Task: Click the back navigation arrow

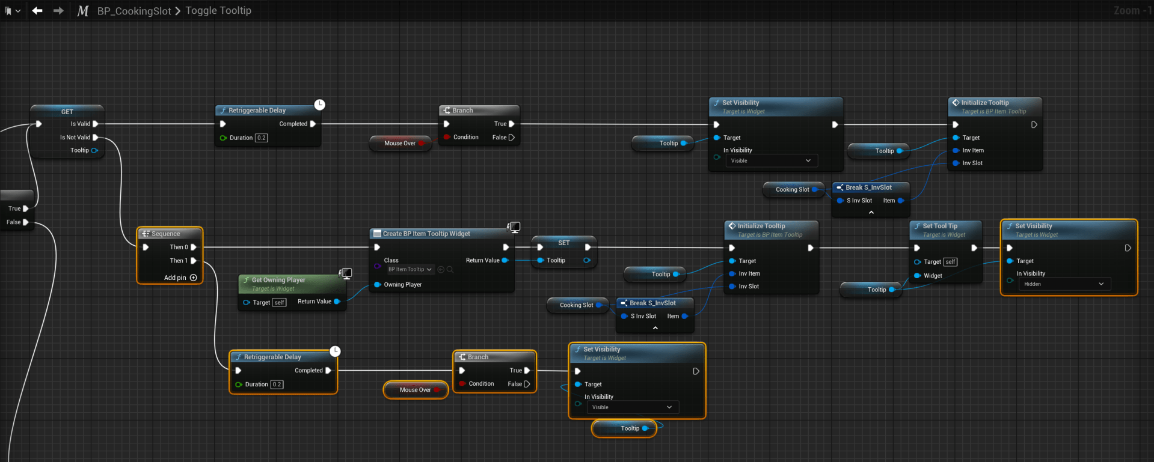Action: (37, 11)
